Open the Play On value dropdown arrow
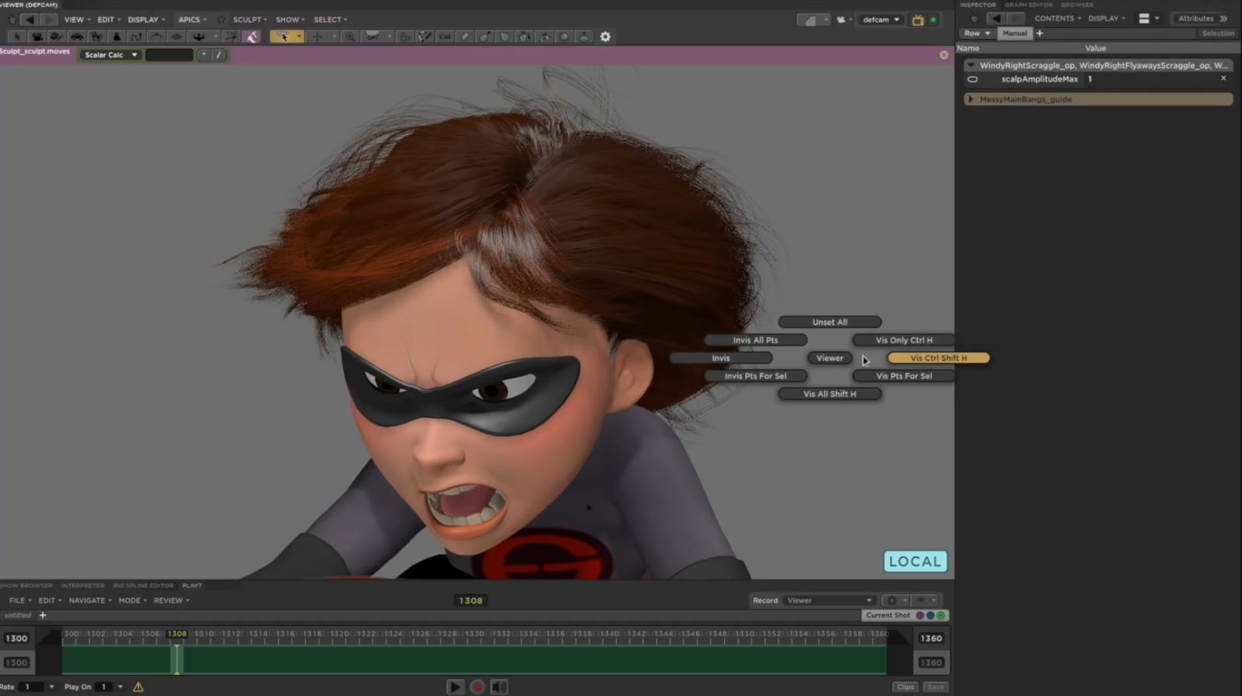The width and height of the screenshot is (1242, 696). point(120,687)
